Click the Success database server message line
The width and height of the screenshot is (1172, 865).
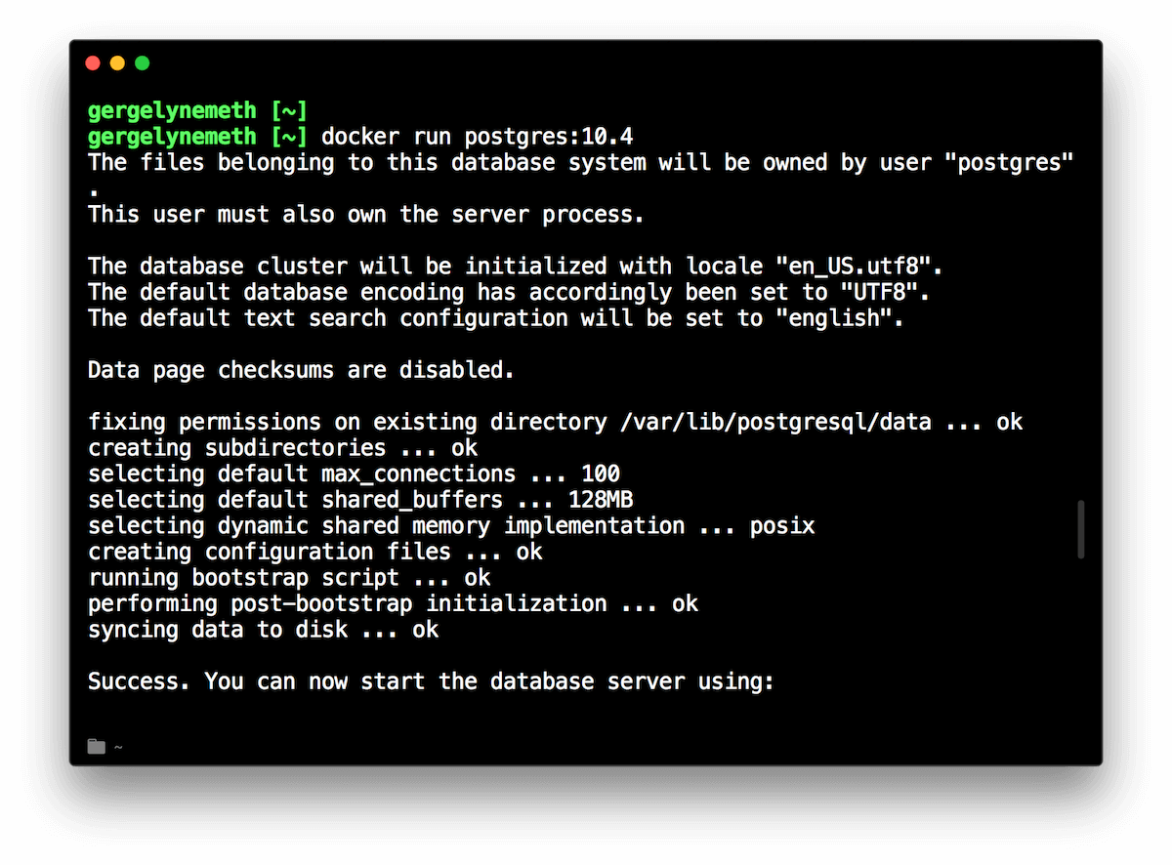point(431,681)
